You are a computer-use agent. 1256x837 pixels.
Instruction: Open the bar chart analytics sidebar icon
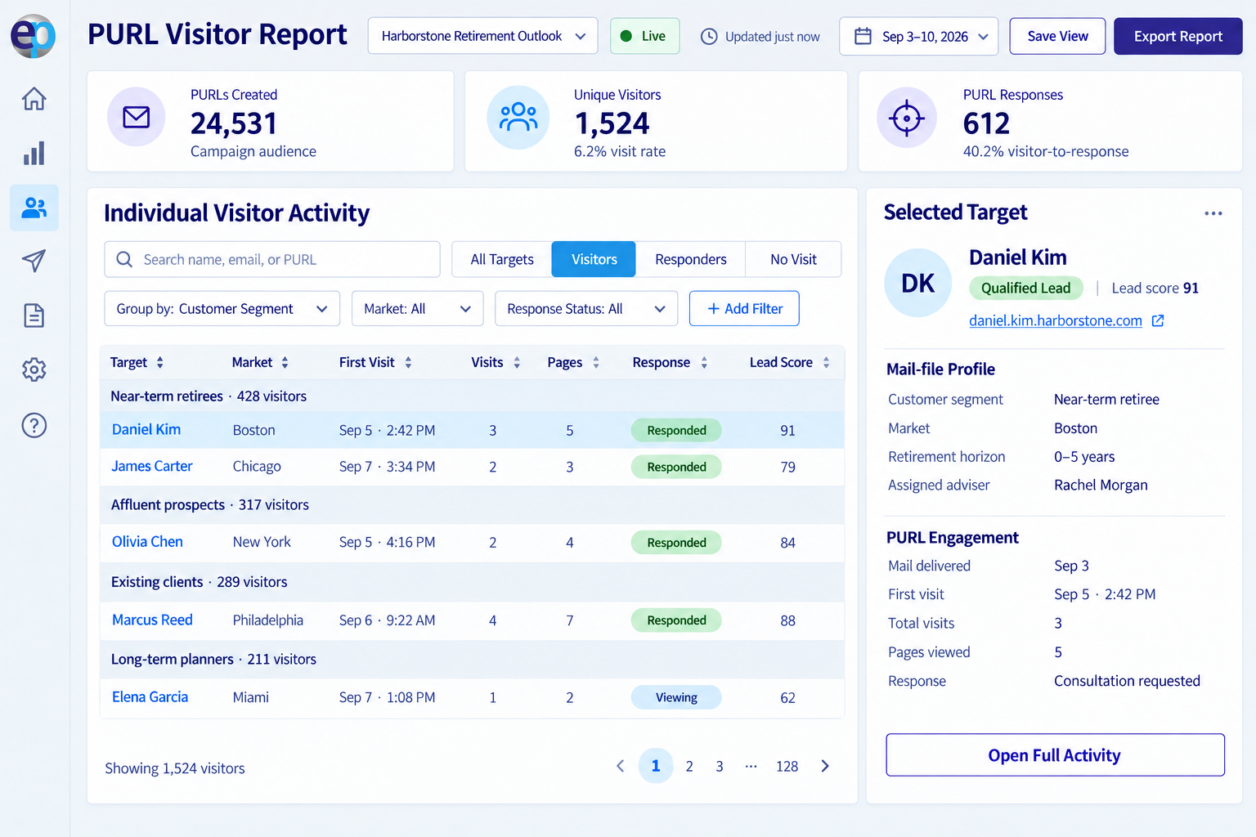pos(34,153)
